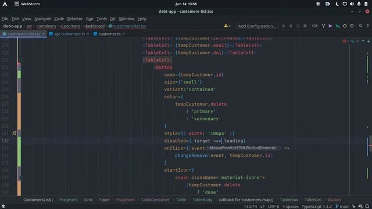Viewport: 372px width, 209px height.
Task: Click the Git push green arrow icon
Action: (337, 26)
